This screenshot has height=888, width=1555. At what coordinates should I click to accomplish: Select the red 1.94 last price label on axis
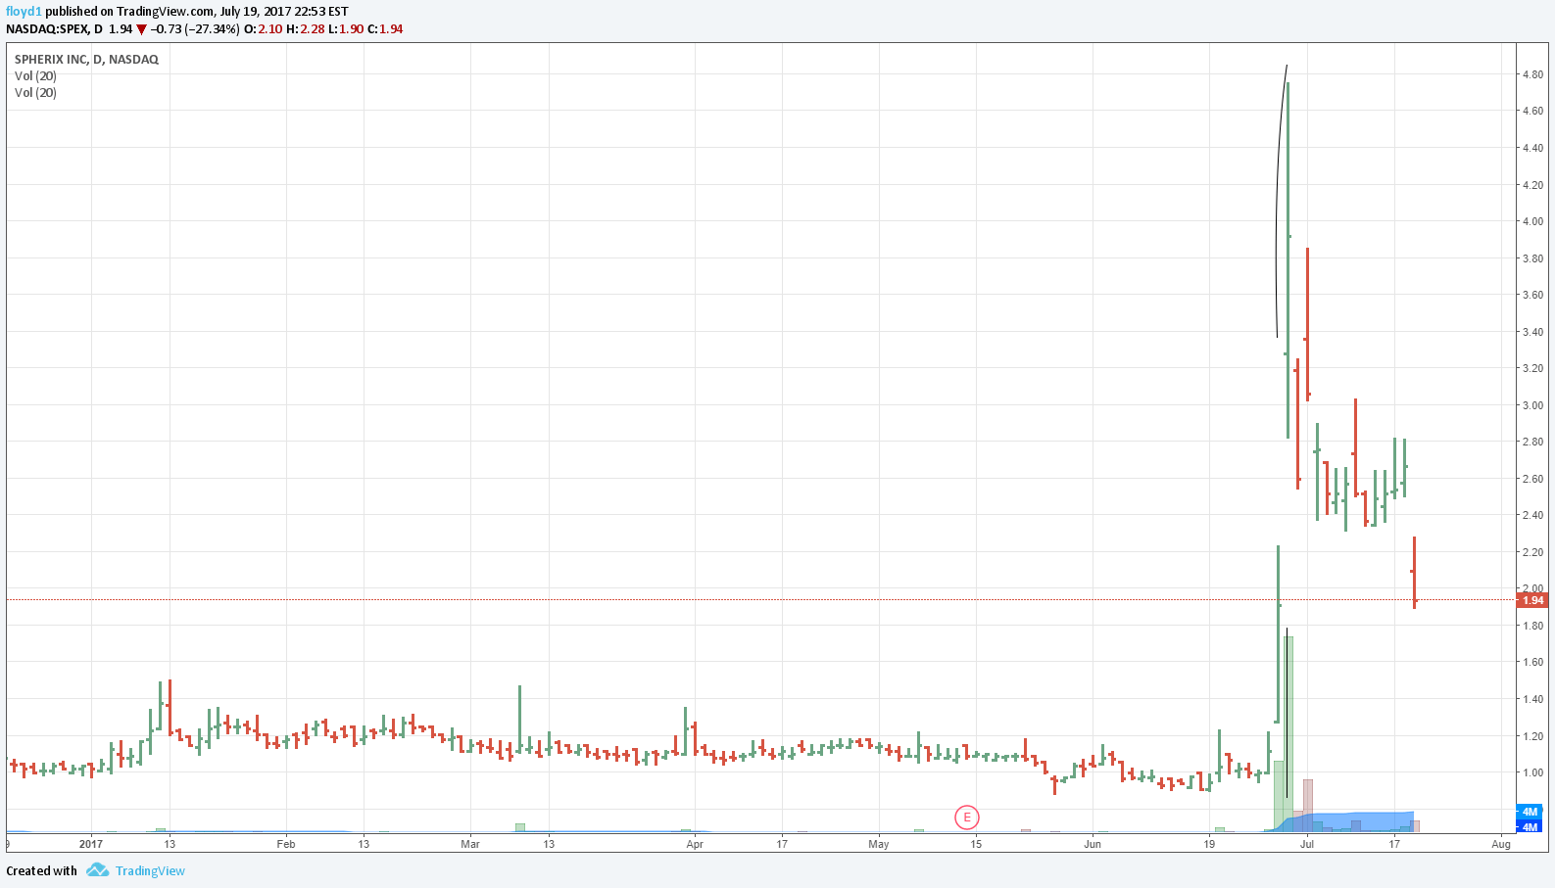[1532, 600]
